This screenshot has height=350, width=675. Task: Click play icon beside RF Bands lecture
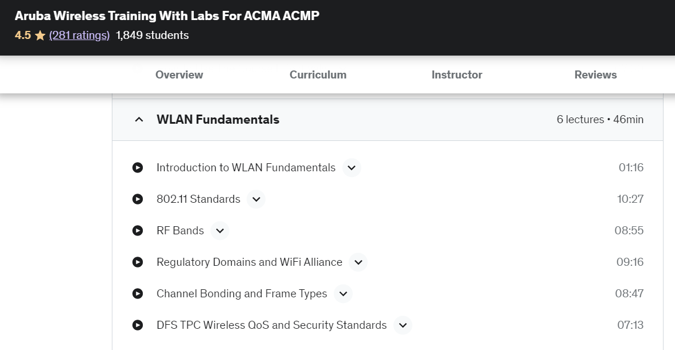coord(138,231)
